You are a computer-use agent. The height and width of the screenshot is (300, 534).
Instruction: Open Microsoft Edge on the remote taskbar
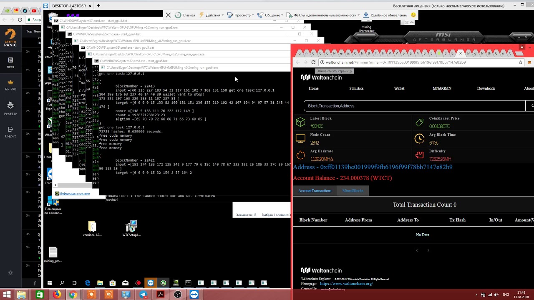pos(88,283)
